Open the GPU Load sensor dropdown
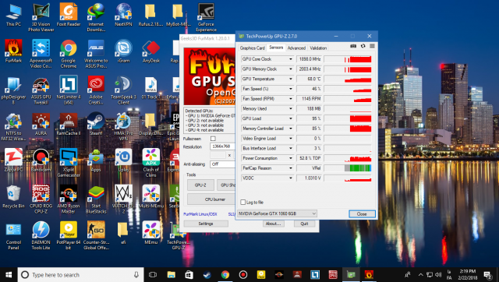 [291, 118]
